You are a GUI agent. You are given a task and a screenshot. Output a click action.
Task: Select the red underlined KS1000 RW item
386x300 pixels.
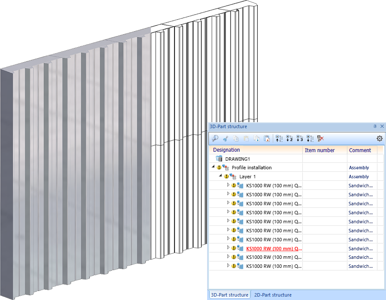[x=274, y=249]
